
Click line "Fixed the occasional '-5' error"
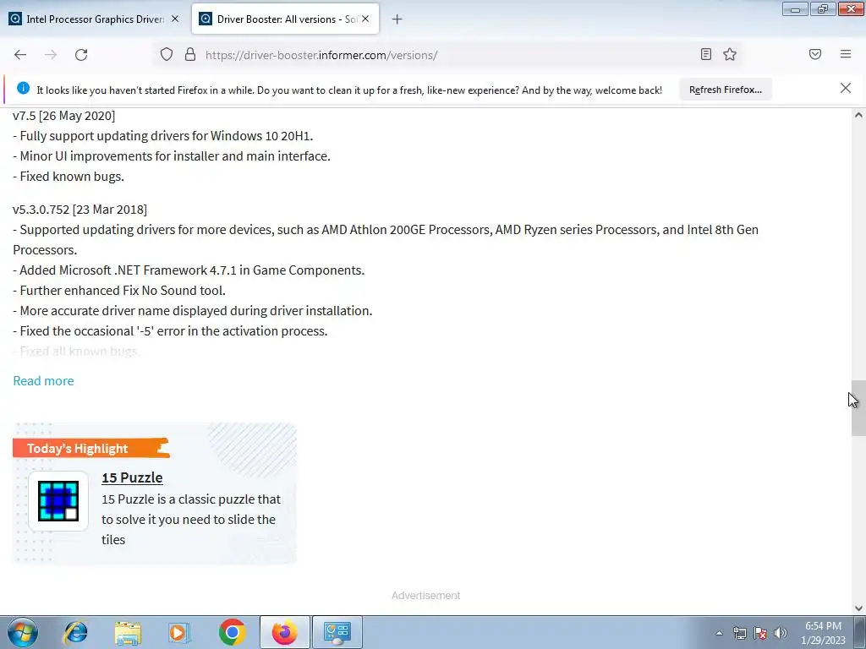[x=170, y=331]
